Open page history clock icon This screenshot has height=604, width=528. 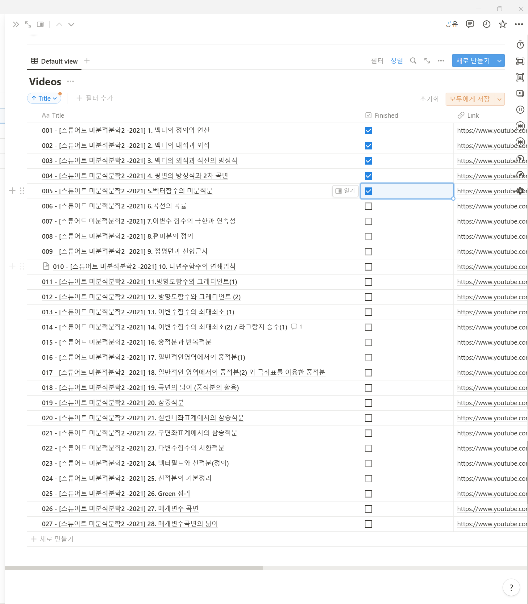click(x=486, y=24)
